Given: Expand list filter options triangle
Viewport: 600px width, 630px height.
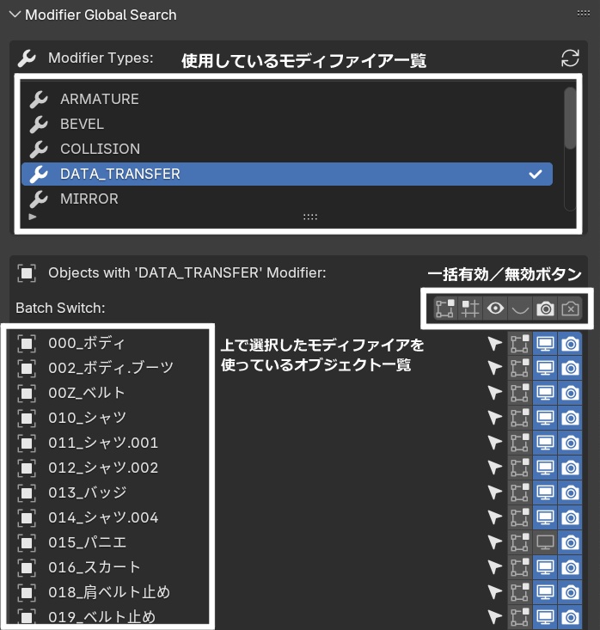Looking at the screenshot, I should pos(33,217).
